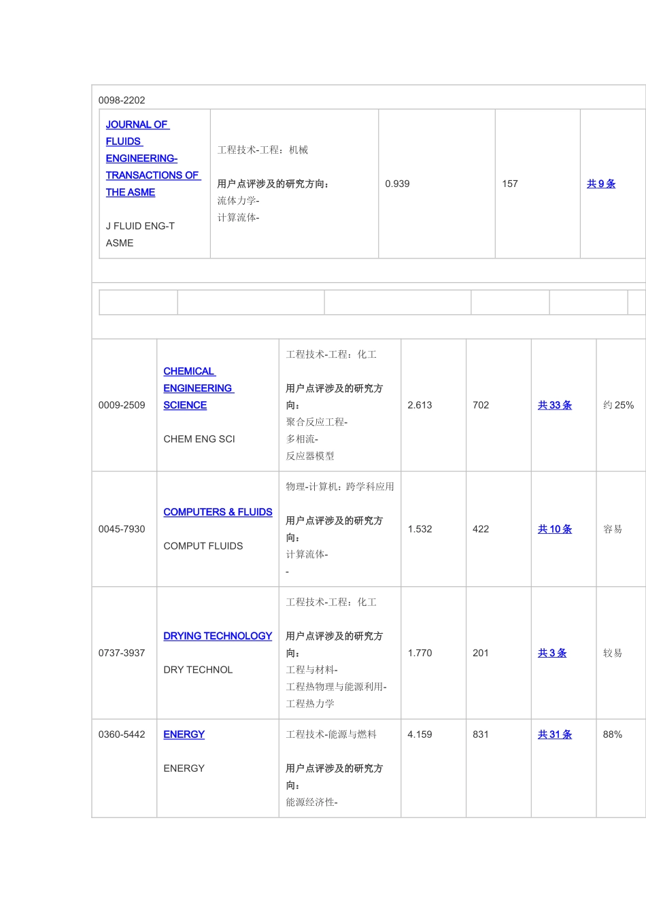View the 共 33 条 reviews link
Screen dimensions: 646x914
pyautogui.click(x=555, y=405)
